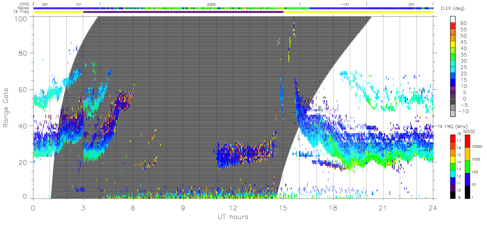
Task: Click the '-5' label on ELEV scale
Action: pyautogui.click(x=464, y=106)
